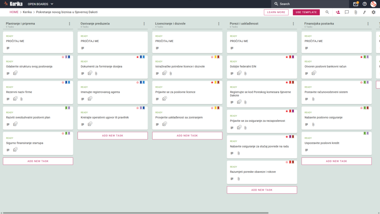This screenshot has width=380, height=214.
Task: Click the LEARN MORE button
Action: pyautogui.click(x=276, y=12)
